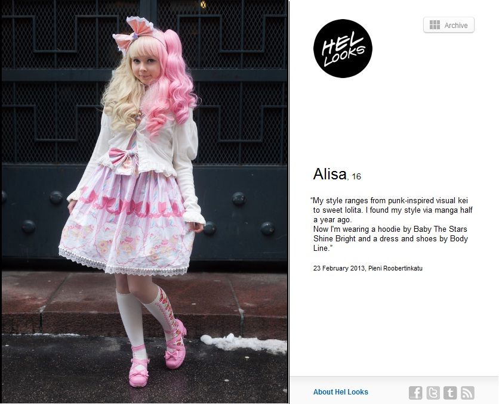Open the Tumblr icon in footer
The height and width of the screenshot is (404, 499).
point(450,393)
